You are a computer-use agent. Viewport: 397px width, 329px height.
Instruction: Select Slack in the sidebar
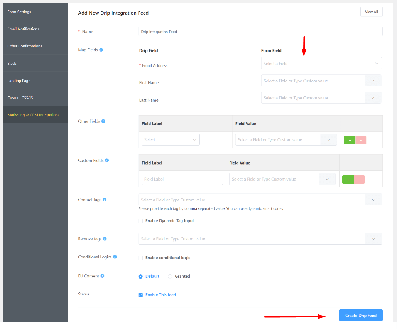35,63
